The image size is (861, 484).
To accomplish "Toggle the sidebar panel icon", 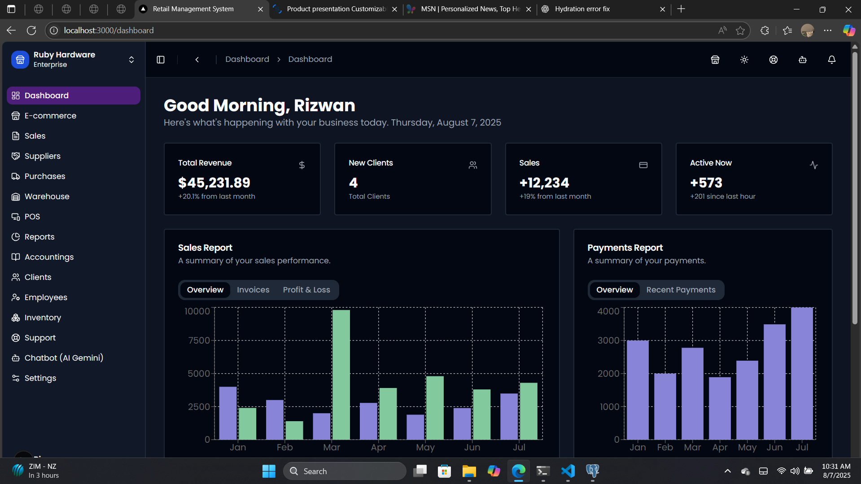I will click(x=161, y=60).
